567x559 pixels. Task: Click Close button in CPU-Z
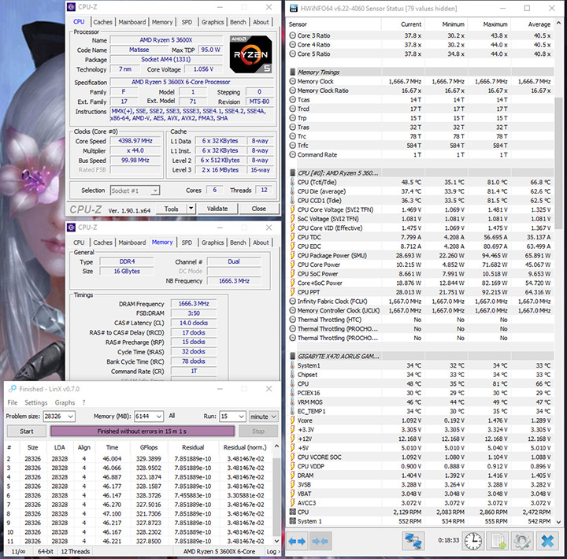pyautogui.click(x=259, y=209)
